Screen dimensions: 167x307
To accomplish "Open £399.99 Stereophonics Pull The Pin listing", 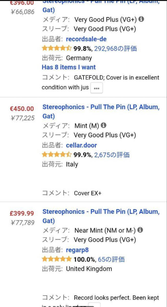I will pyautogui.click(x=101, y=216).
